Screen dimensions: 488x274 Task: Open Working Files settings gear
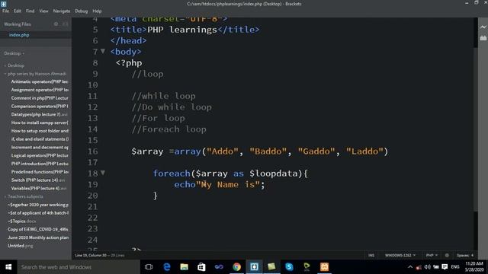coord(56,24)
